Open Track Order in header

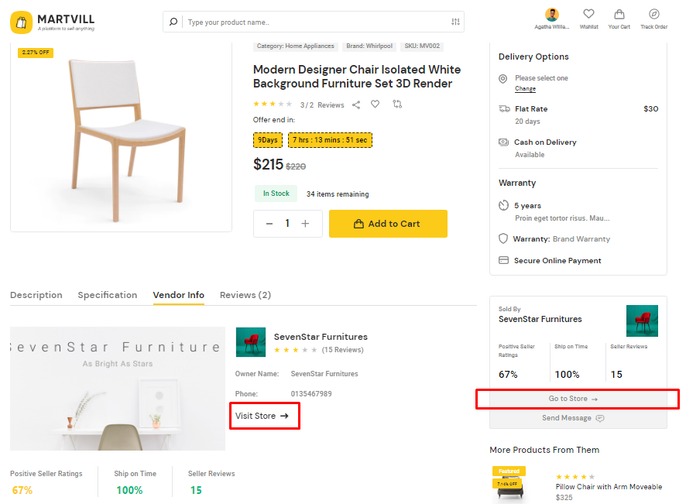coord(653,19)
